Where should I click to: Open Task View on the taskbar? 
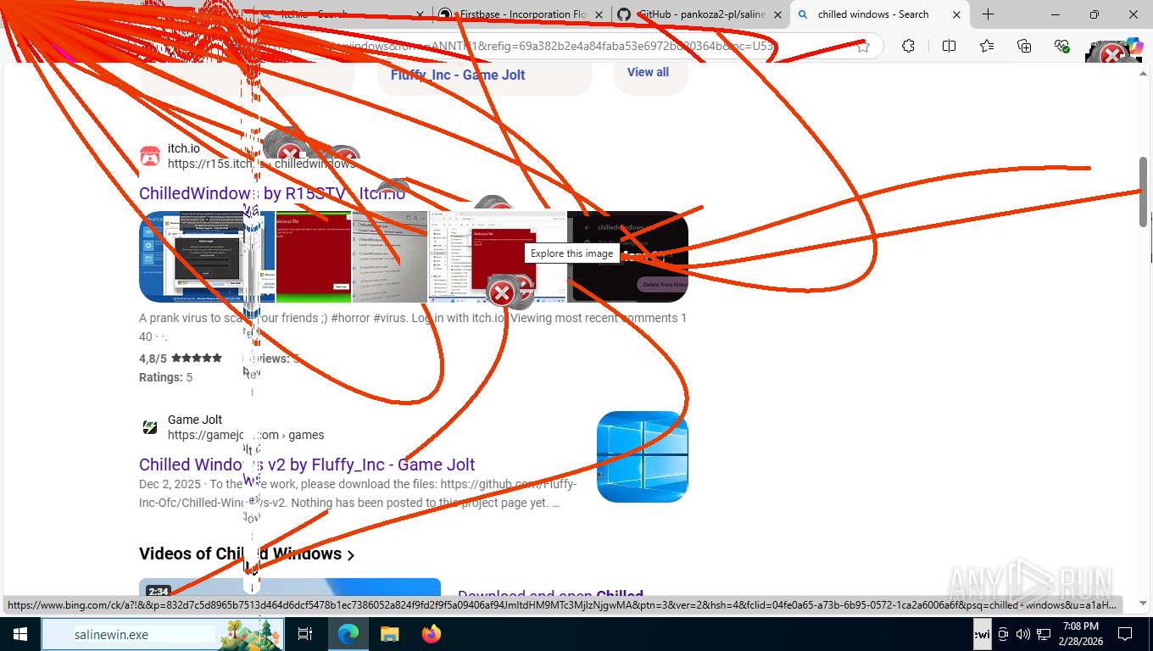point(305,634)
